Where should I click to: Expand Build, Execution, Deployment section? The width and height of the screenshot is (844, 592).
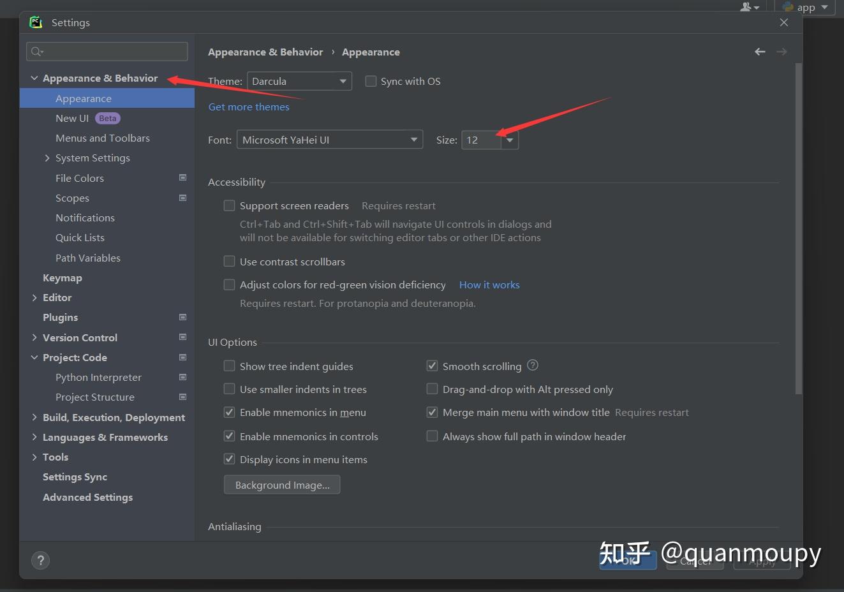(x=34, y=417)
